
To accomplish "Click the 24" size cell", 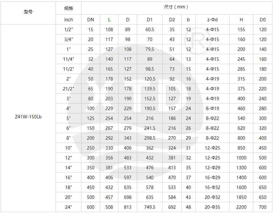I will [69, 207].
